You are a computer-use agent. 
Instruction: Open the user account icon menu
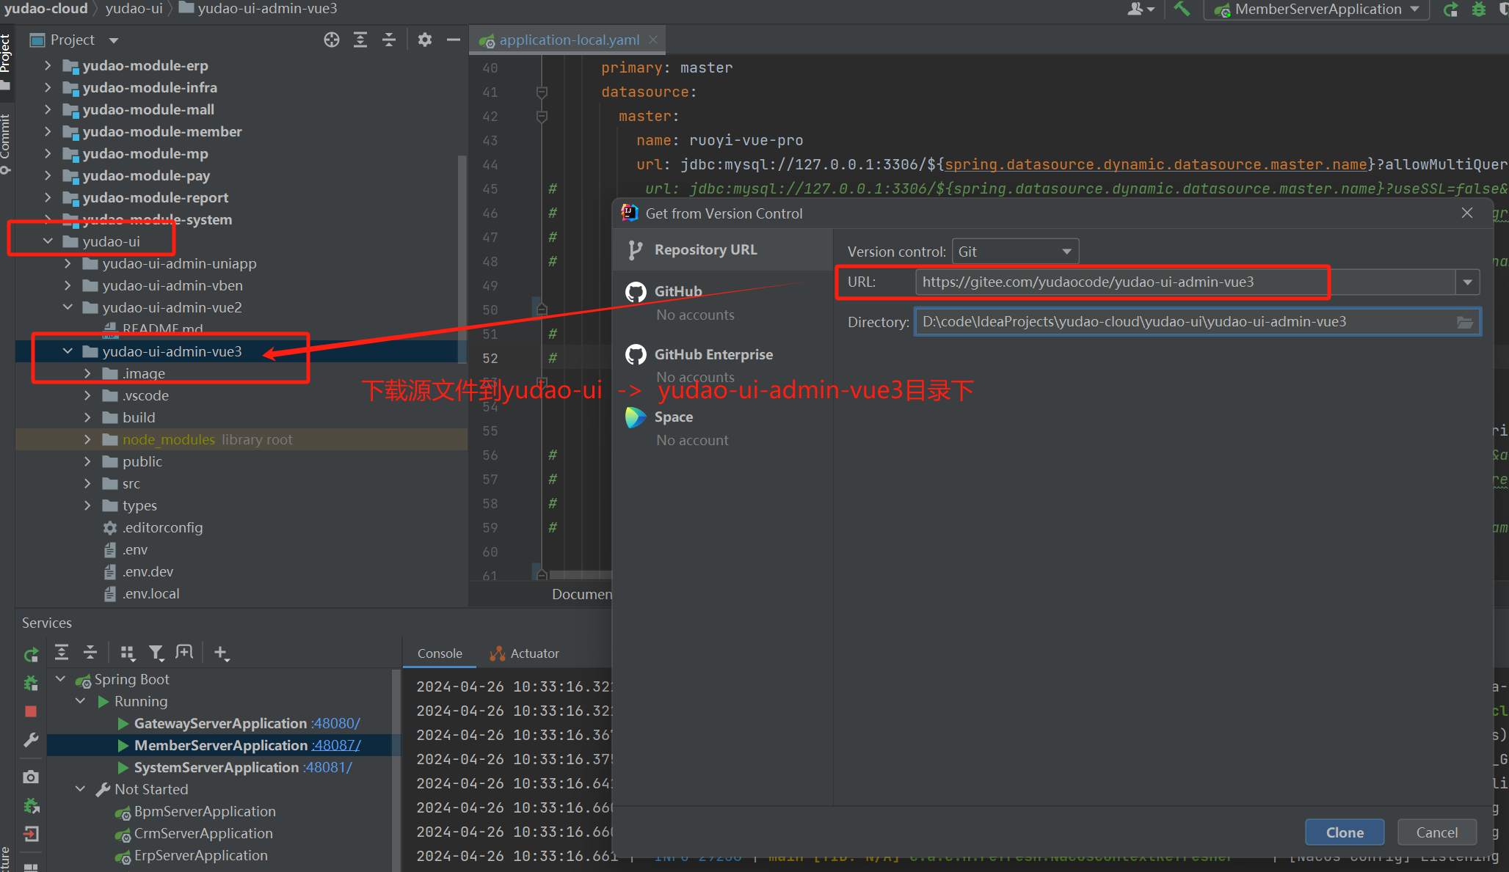[1141, 9]
